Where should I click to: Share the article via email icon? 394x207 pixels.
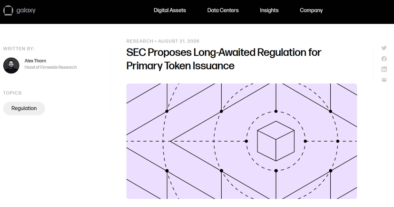(x=384, y=80)
